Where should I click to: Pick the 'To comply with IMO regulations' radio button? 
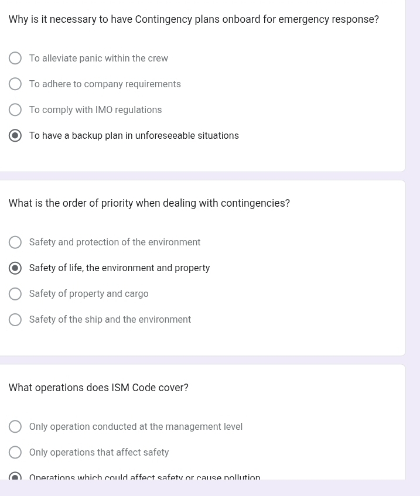[x=15, y=110]
